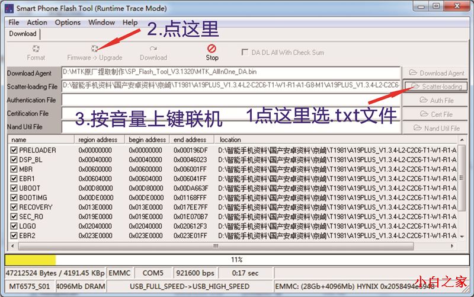Toggle DA DL All With Check Sum
This screenshot has height=297, width=474.
point(245,52)
